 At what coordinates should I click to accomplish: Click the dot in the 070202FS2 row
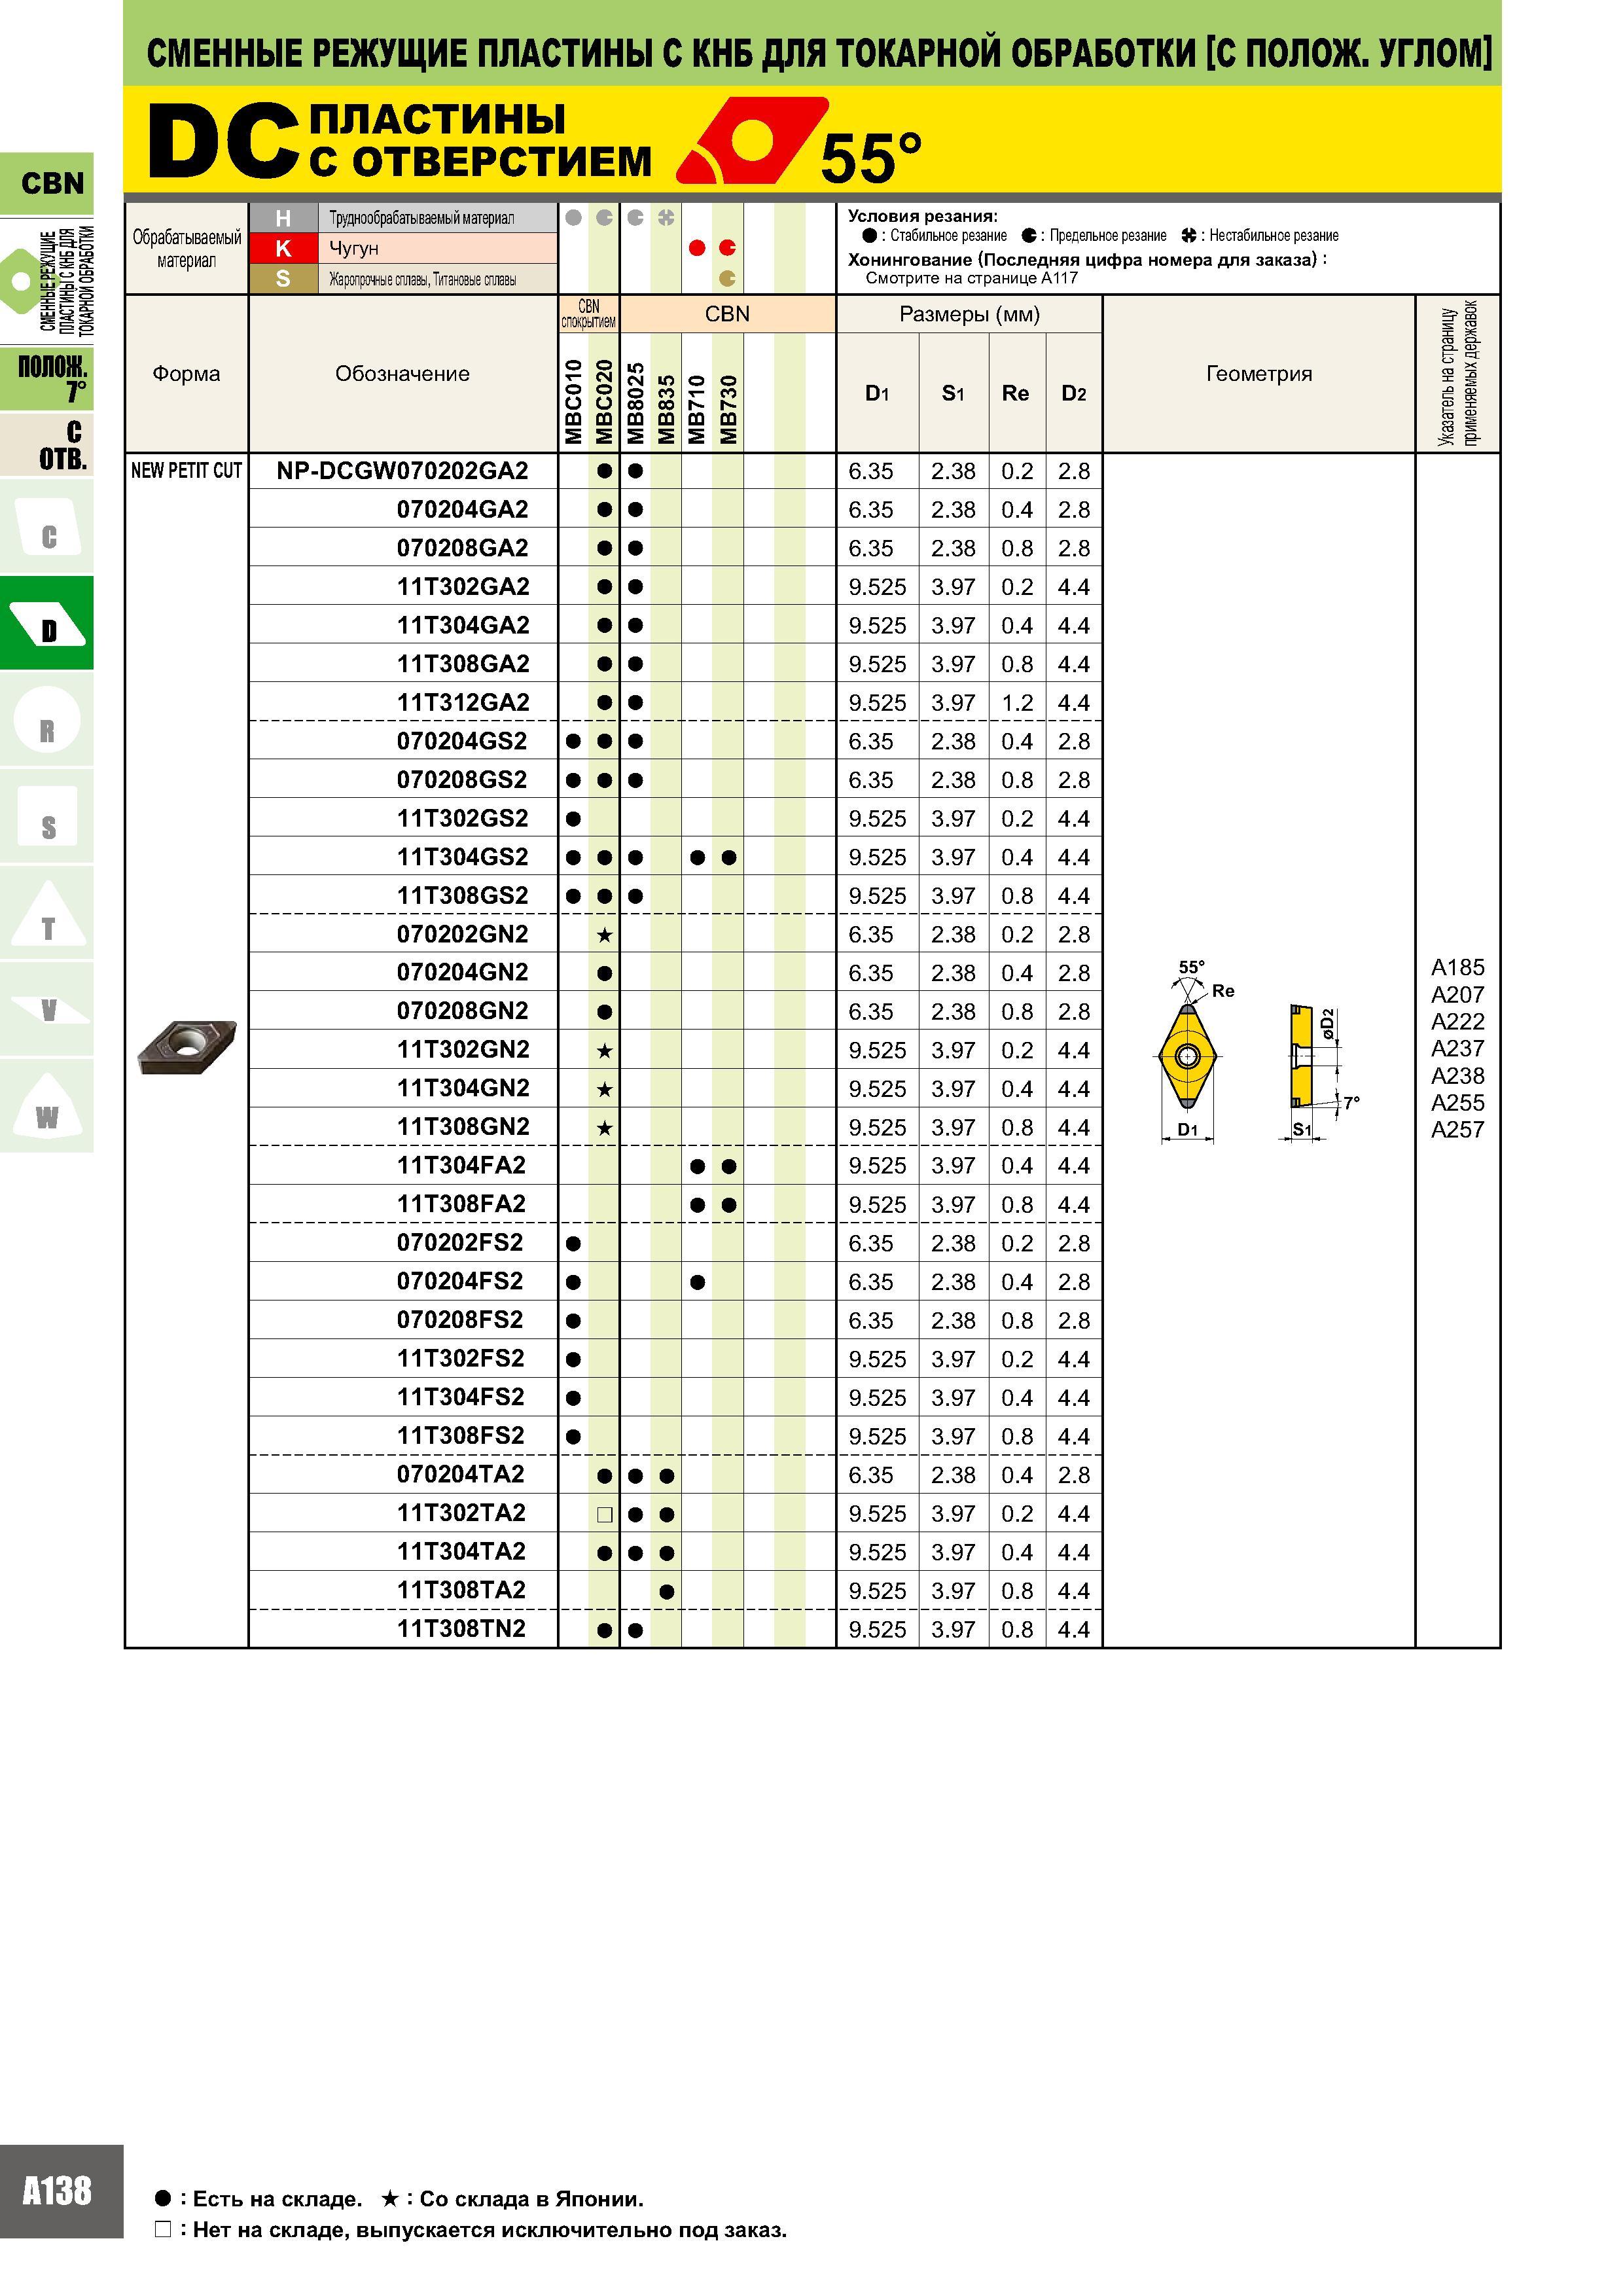click(x=573, y=1244)
